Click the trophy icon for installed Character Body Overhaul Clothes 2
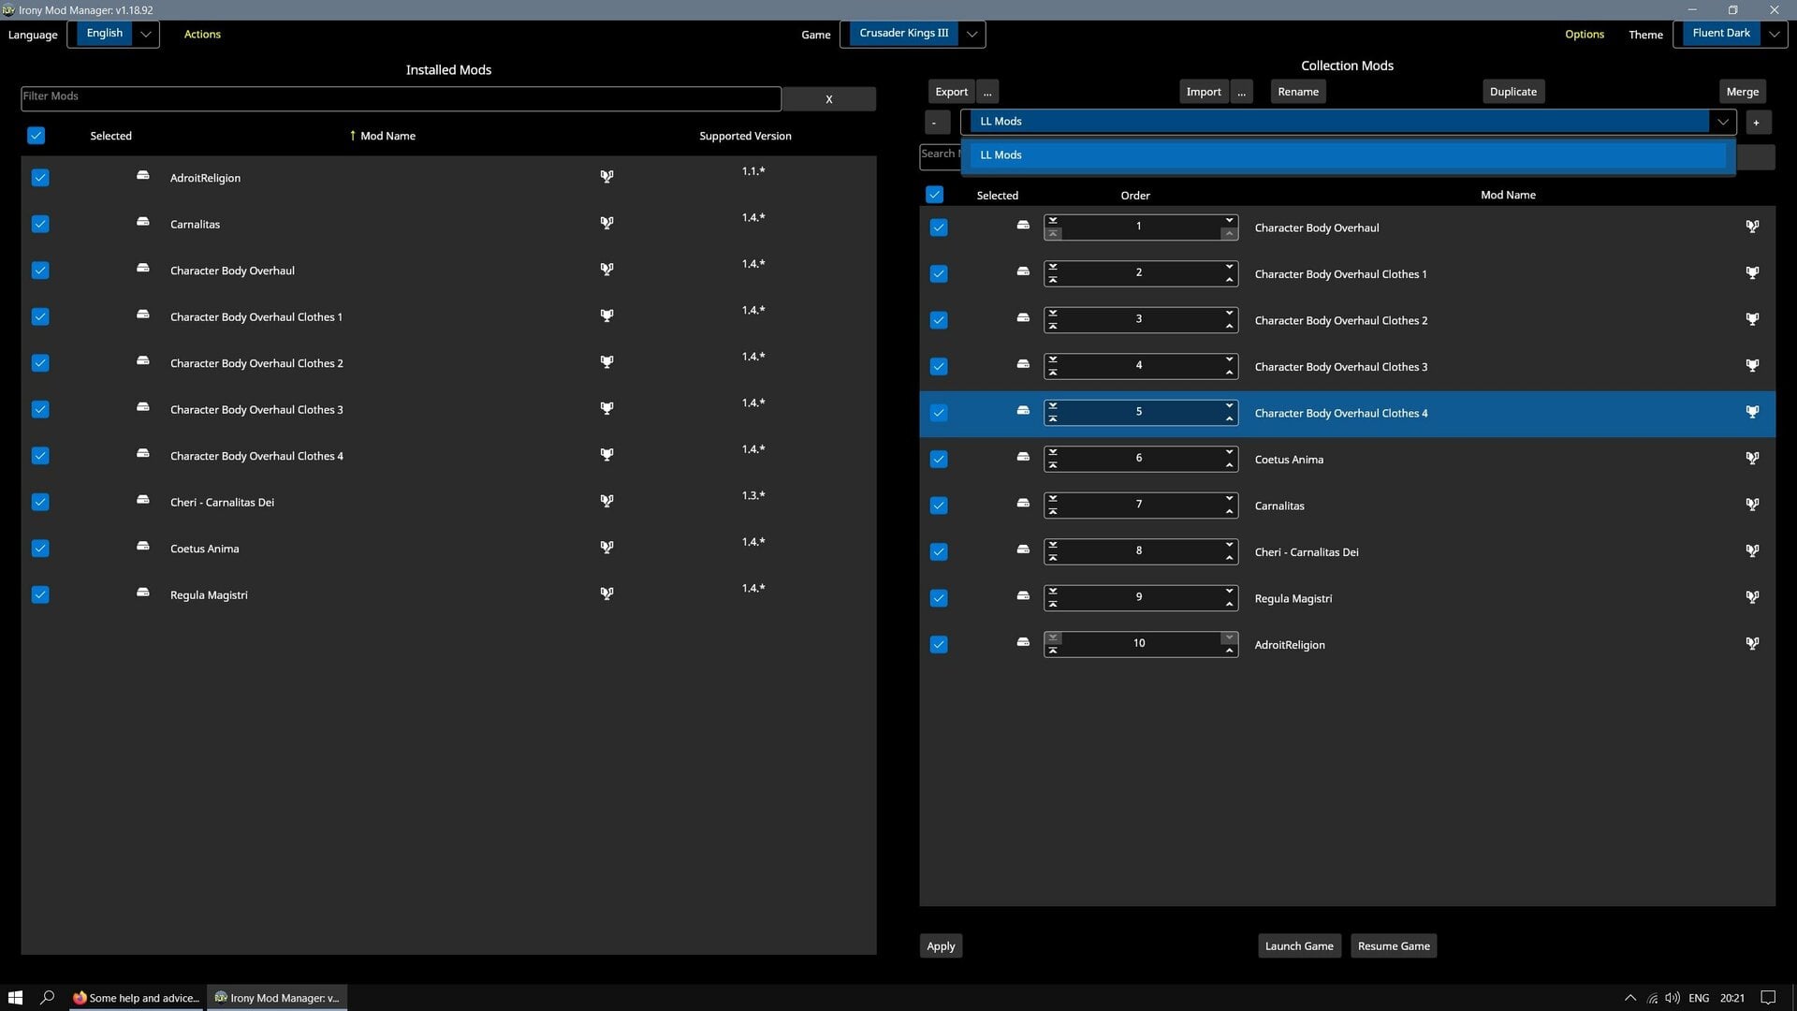1797x1011 pixels. [606, 361]
